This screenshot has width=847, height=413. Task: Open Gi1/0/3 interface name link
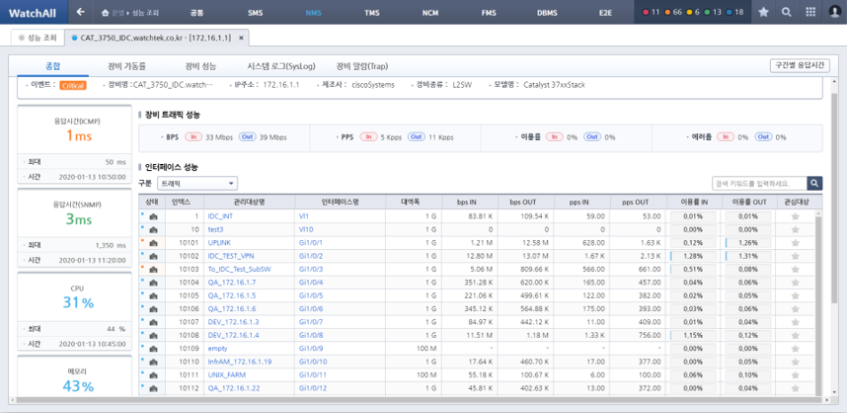coord(311,269)
